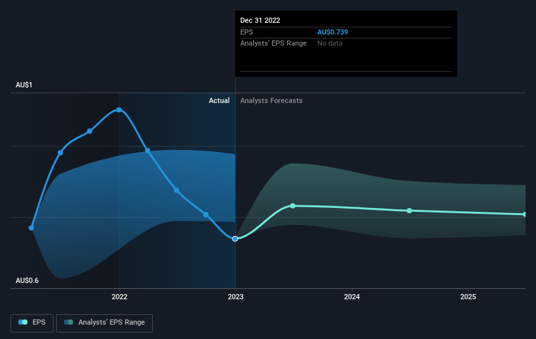Toggle the EPS legend button
The image size is (536, 339).
coord(32,323)
